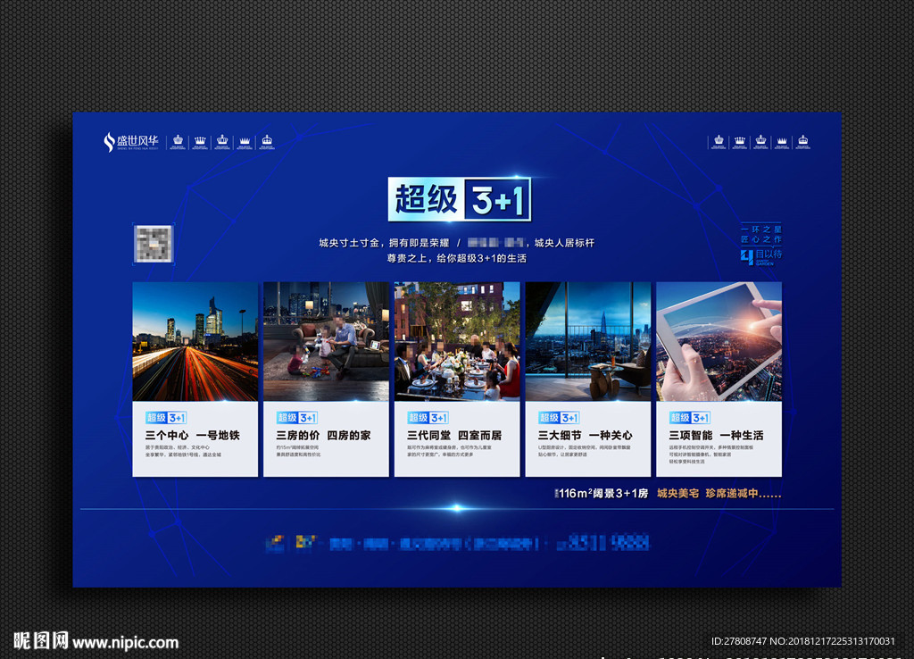
Task: Click the heading 三房的价 四房的家
Action: click(x=323, y=436)
